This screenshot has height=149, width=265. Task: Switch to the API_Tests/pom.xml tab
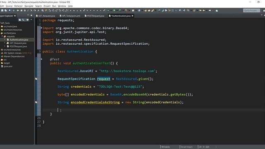coord(70,16)
